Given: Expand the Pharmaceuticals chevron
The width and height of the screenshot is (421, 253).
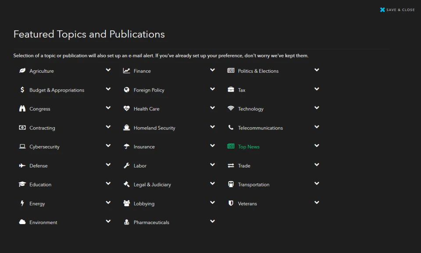Looking at the screenshot, I should (x=212, y=221).
